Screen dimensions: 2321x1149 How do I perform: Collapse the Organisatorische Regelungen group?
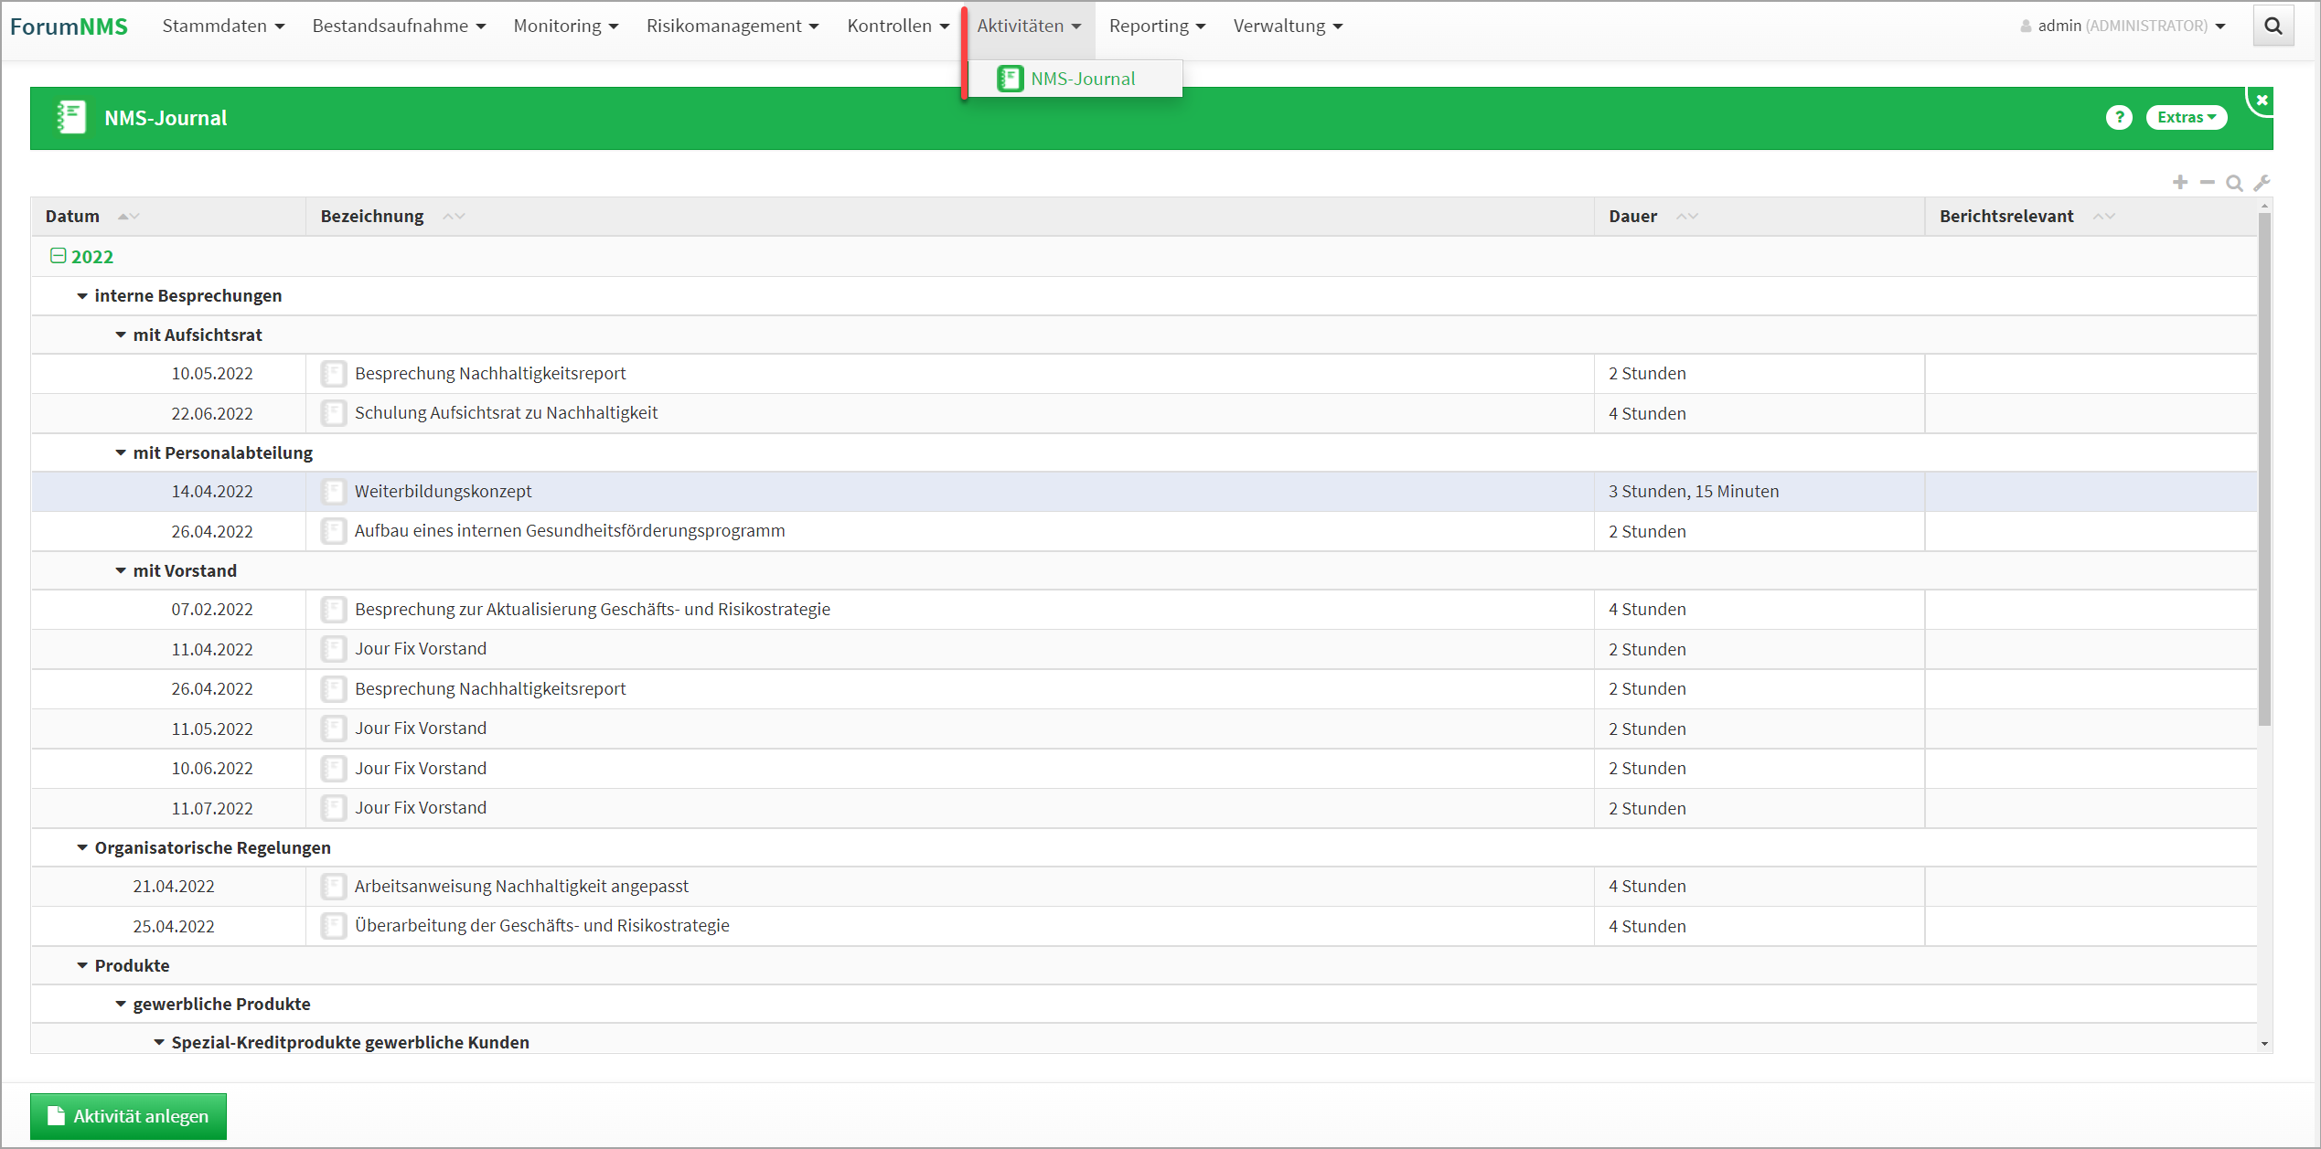82,848
